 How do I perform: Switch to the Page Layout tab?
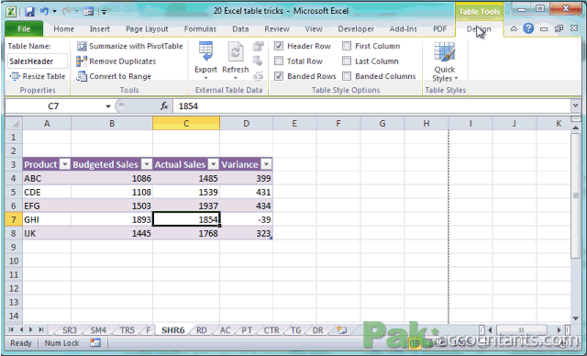pos(147,28)
